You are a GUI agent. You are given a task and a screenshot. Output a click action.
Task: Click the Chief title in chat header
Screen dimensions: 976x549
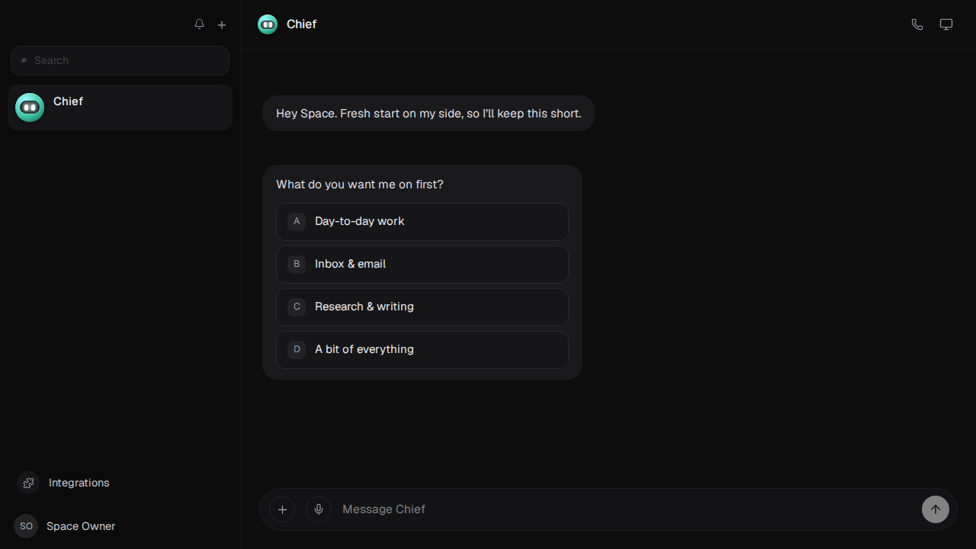(301, 24)
